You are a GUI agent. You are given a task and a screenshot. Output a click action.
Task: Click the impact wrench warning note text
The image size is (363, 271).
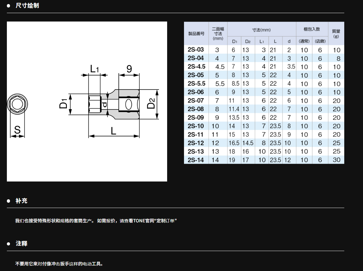pos(59,264)
